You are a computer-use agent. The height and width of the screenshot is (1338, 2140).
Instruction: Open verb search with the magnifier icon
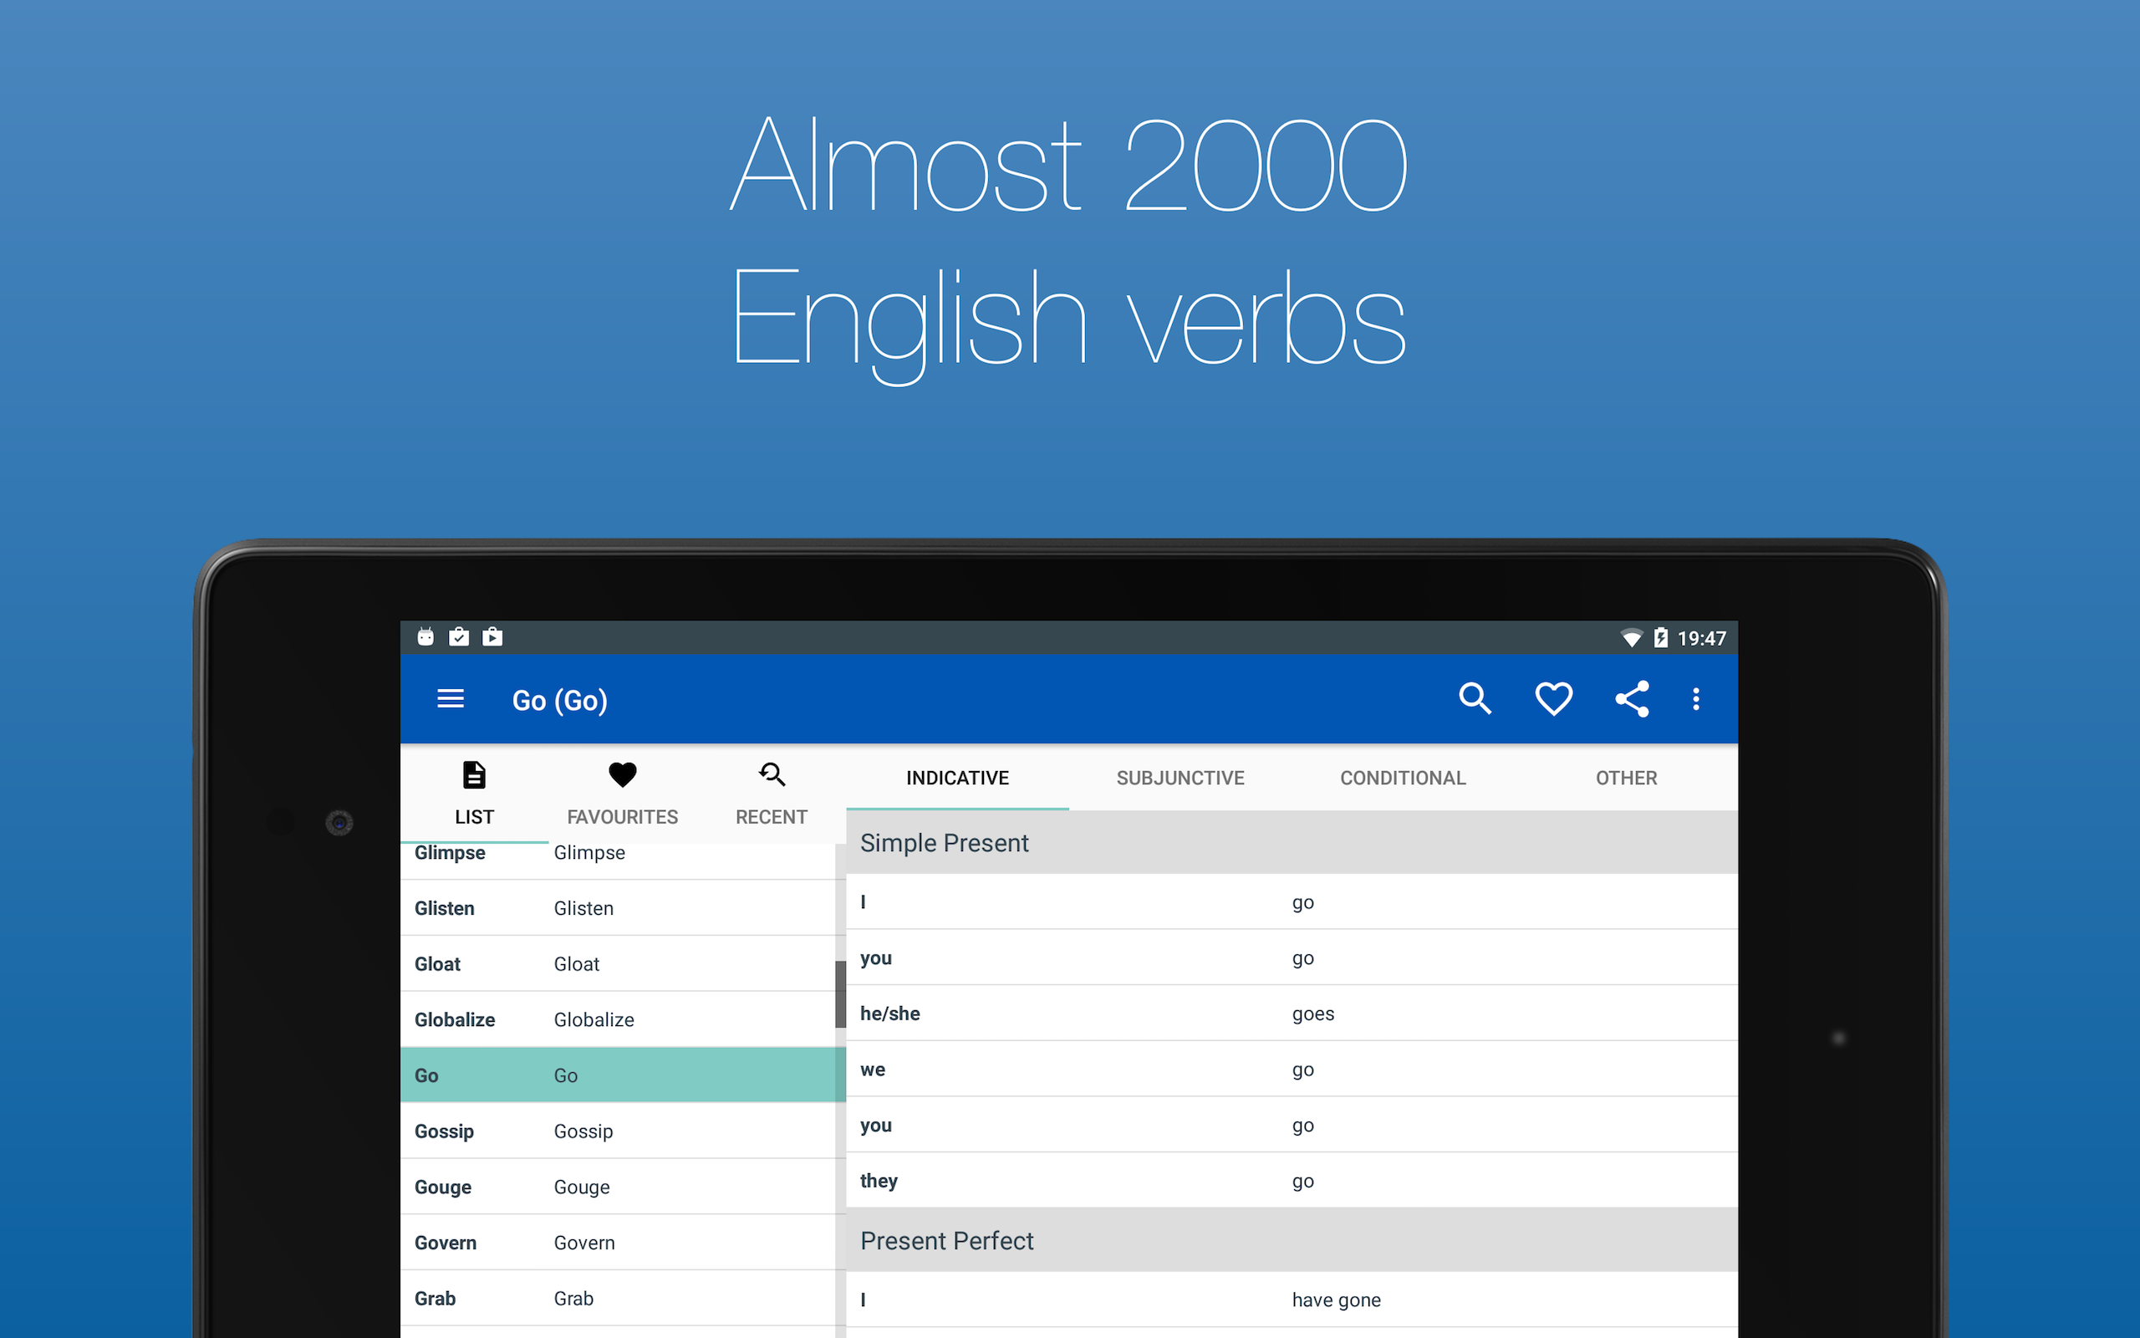(x=1475, y=698)
